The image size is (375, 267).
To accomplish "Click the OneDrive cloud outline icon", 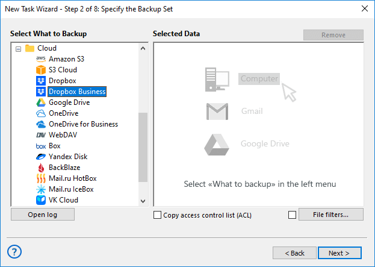I will click(41, 113).
